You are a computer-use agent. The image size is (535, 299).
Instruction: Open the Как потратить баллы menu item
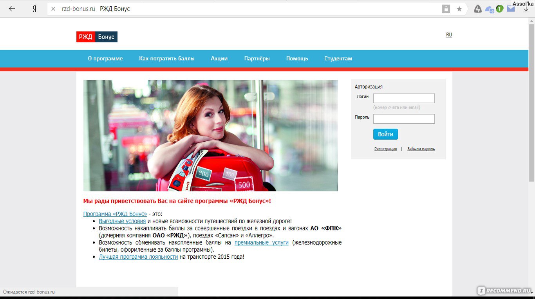click(x=167, y=58)
